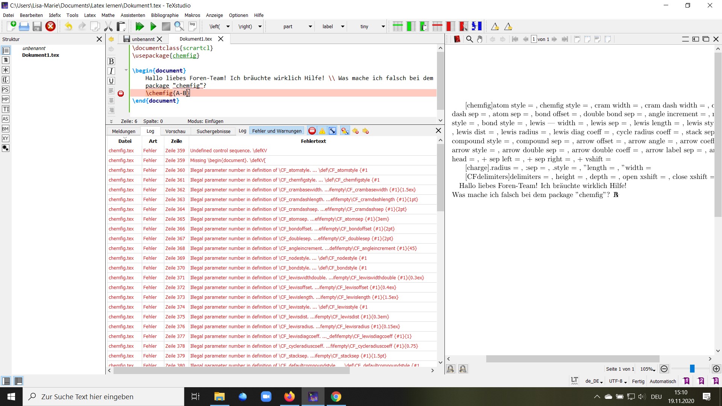Open the part sectioning dropdown
Viewport: 722px width, 406px height.
[x=310, y=26]
